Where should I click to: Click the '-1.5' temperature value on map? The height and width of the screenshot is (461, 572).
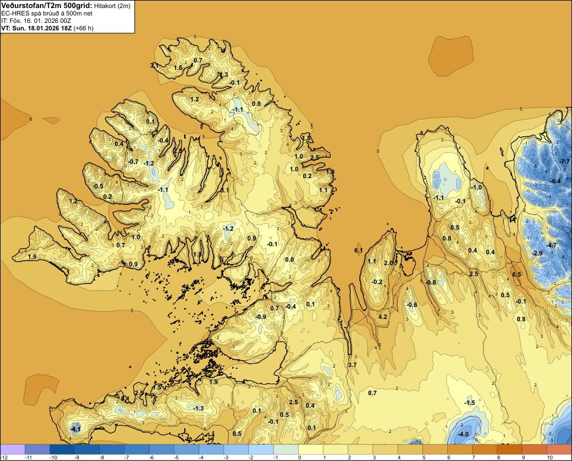point(470,403)
